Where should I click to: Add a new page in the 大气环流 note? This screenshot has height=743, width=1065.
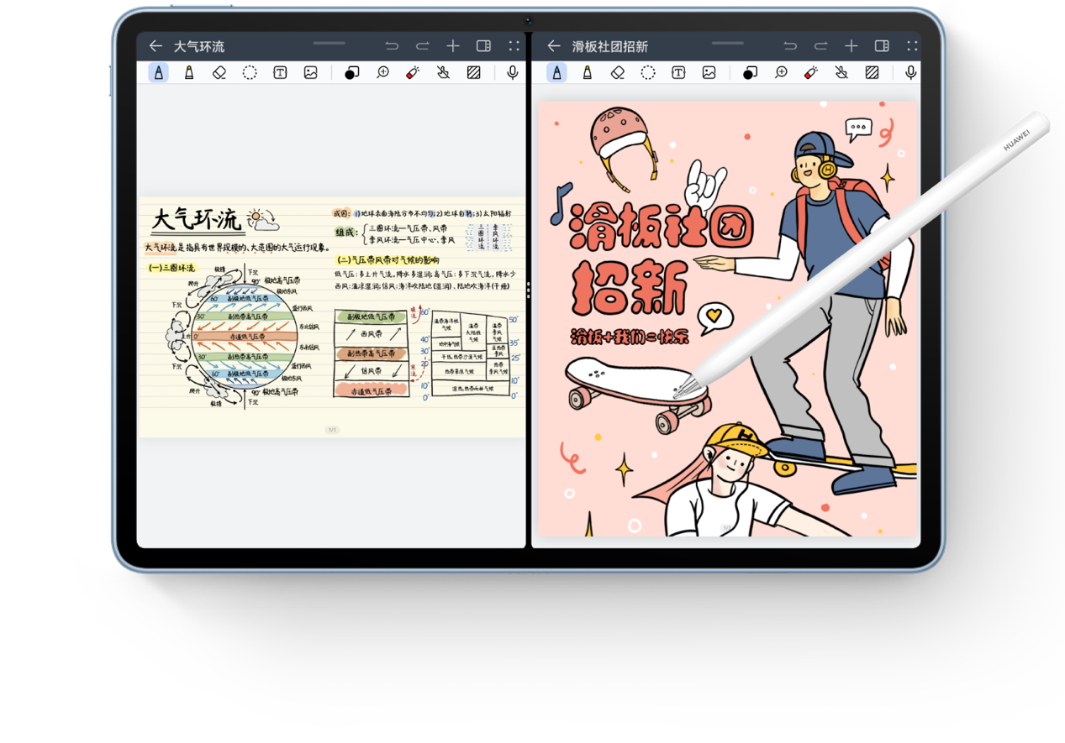(453, 46)
